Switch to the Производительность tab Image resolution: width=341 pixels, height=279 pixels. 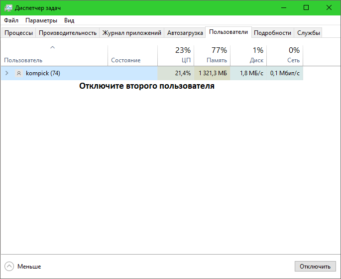[68, 33]
